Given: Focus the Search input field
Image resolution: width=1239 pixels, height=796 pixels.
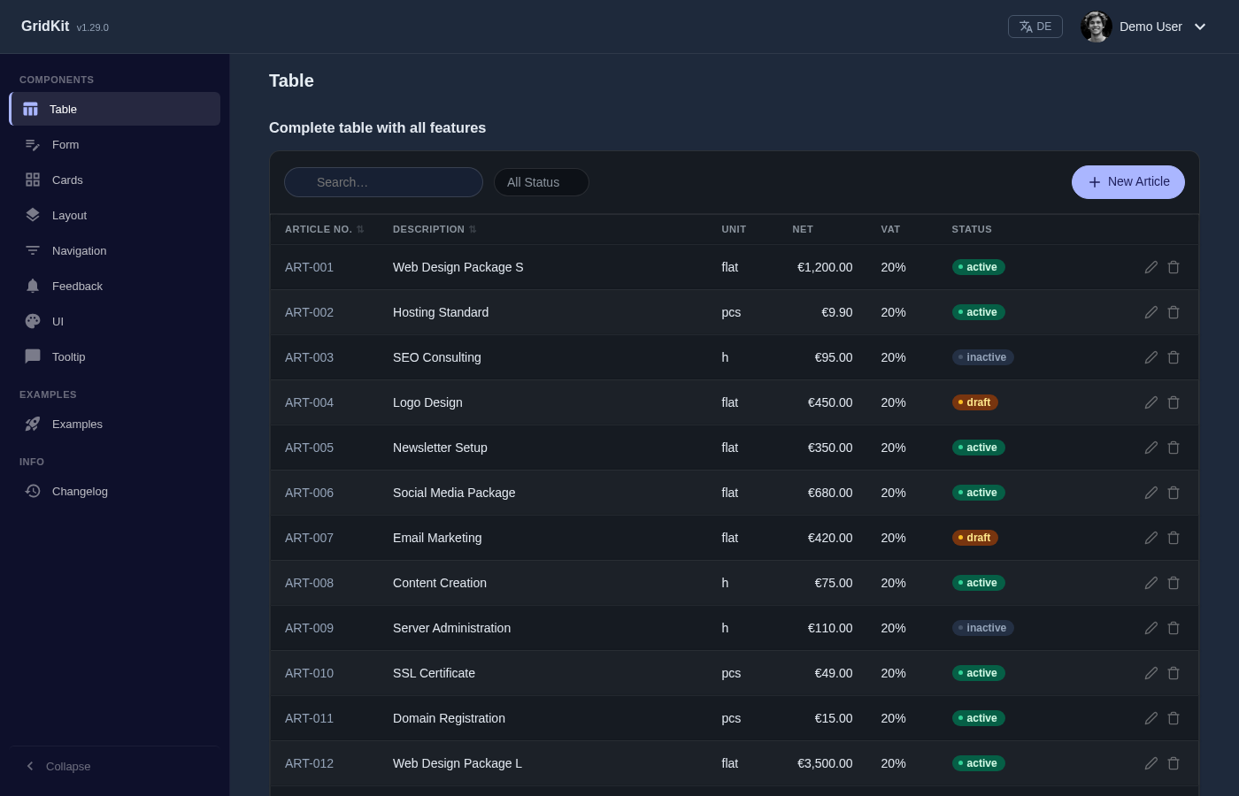Looking at the screenshot, I should pos(383,182).
